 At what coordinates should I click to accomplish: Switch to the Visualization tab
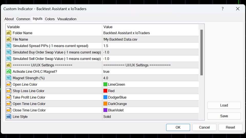point(67,19)
